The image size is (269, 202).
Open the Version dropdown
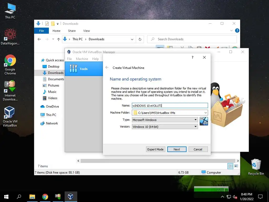[x=195, y=127]
